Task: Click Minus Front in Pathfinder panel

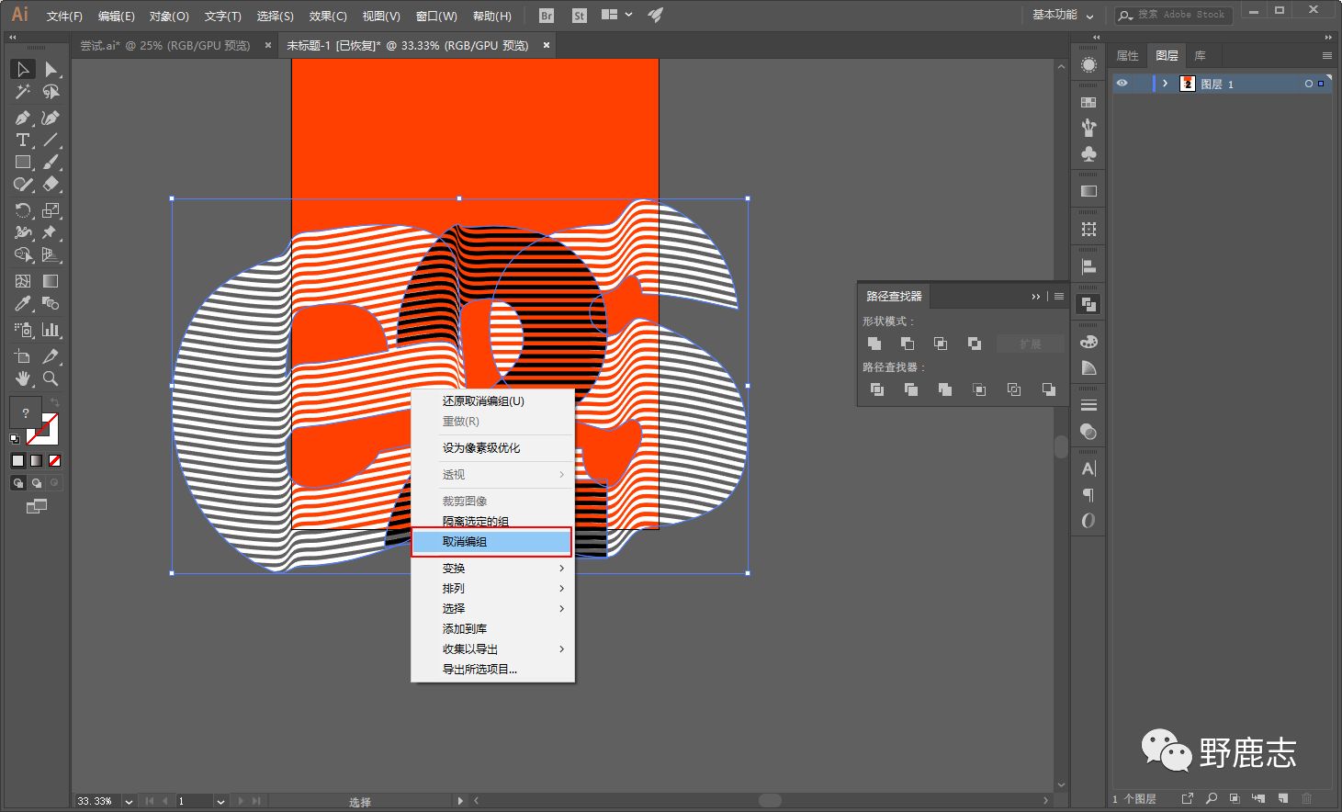Action: 908,344
